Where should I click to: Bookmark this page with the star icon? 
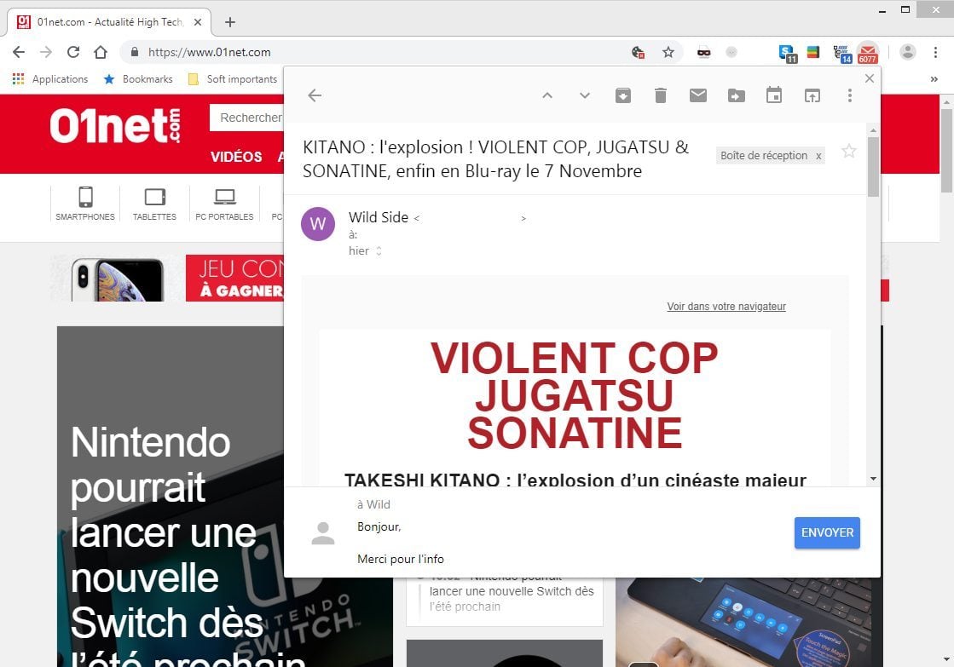tap(668, 53)
